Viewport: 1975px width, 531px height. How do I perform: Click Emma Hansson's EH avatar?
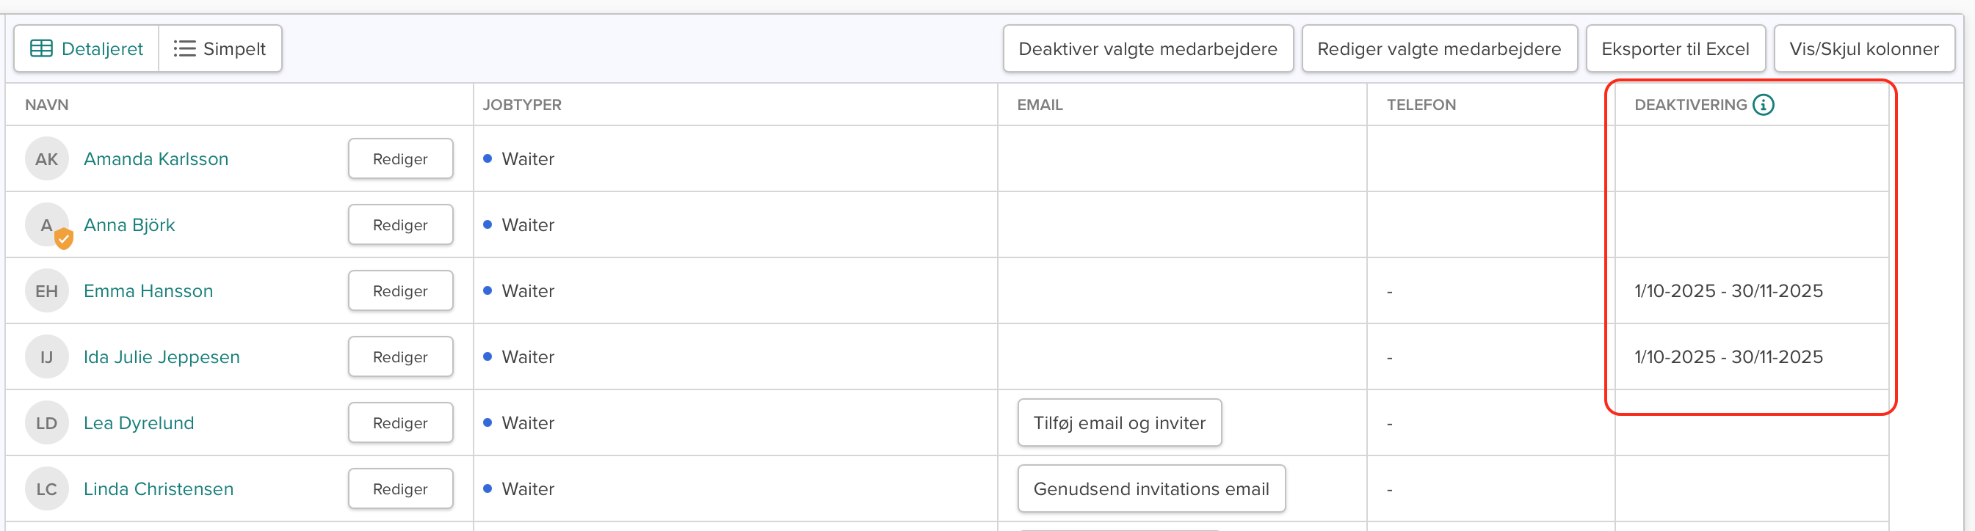tap(47, 291)
